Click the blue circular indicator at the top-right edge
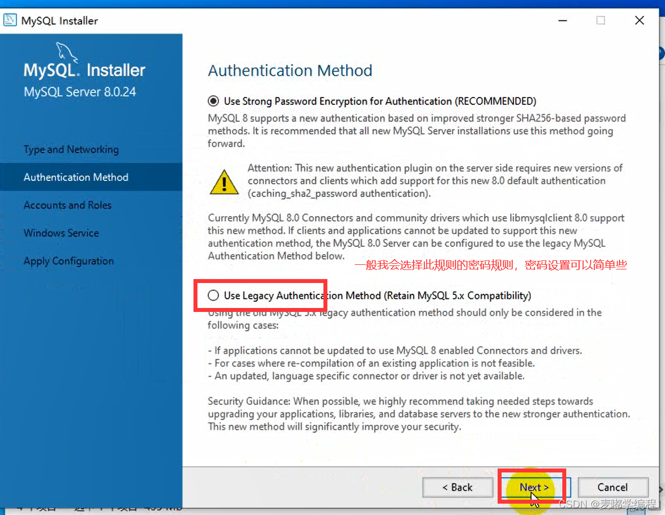Viewport: 665px width, 515px height. point(660,53)
